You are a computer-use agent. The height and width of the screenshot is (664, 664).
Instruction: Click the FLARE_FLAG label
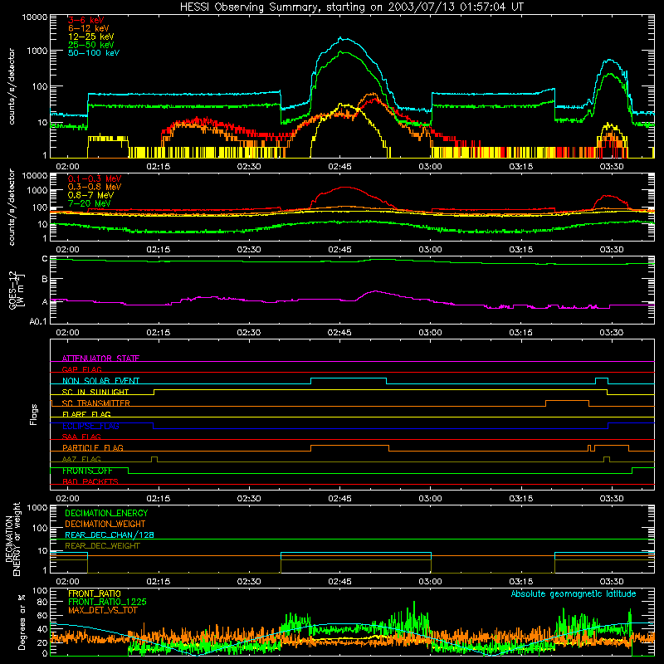(x=86, y=414)
